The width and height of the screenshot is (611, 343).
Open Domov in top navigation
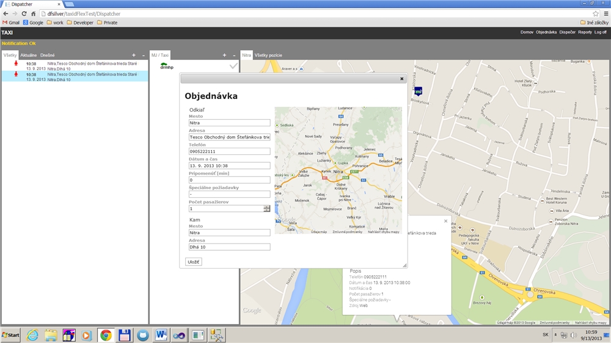(527, 32)
